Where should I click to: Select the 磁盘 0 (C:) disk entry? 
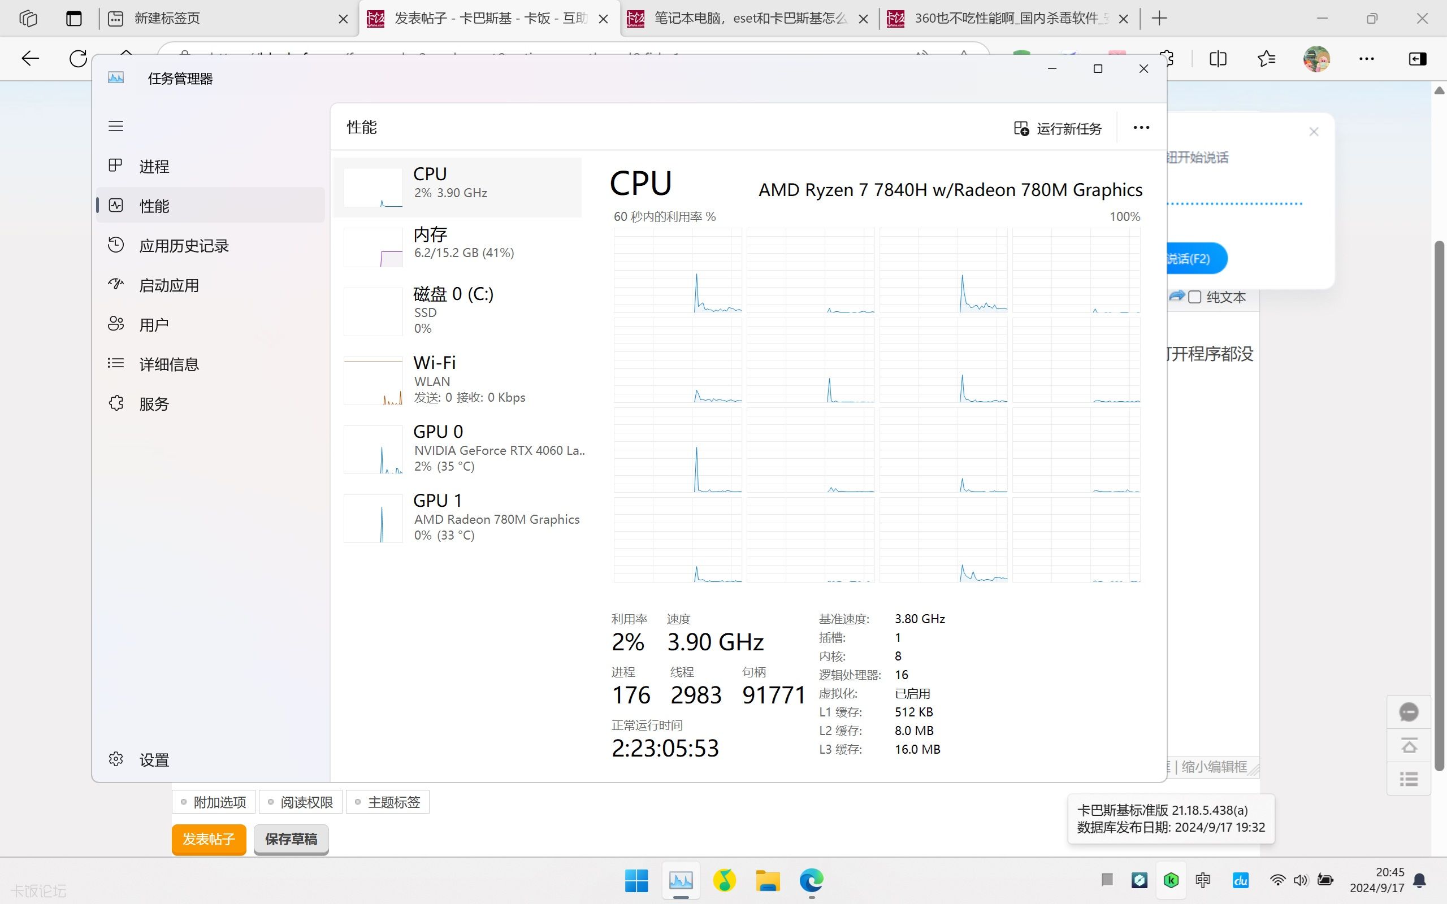[457, 311]
